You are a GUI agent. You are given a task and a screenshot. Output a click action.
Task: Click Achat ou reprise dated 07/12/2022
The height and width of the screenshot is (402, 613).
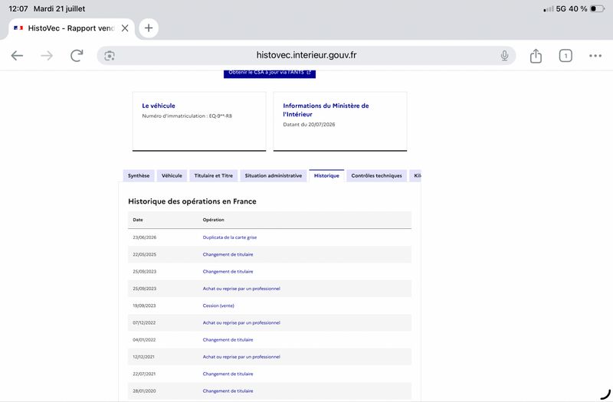point(241,322)
